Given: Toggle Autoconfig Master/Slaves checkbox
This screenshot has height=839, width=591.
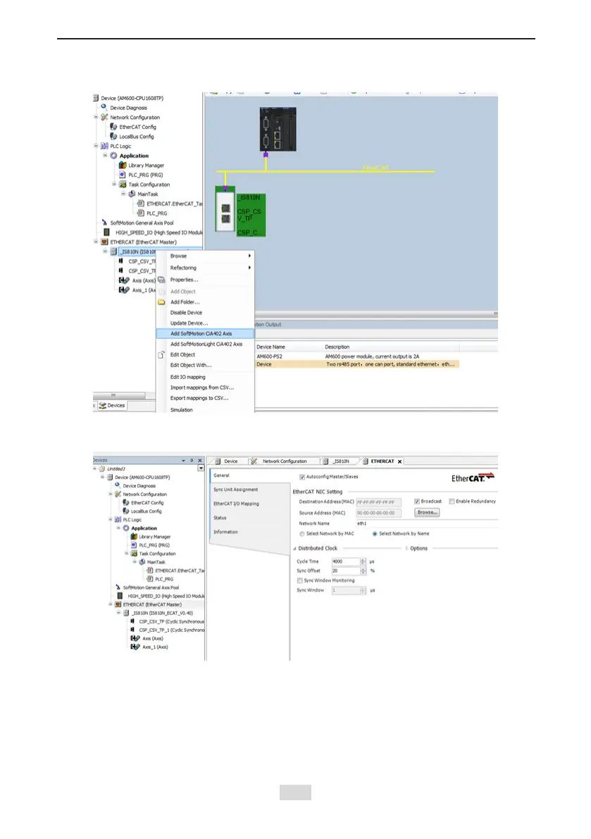Looking at the screenshot, I should (x=302, y=477).
